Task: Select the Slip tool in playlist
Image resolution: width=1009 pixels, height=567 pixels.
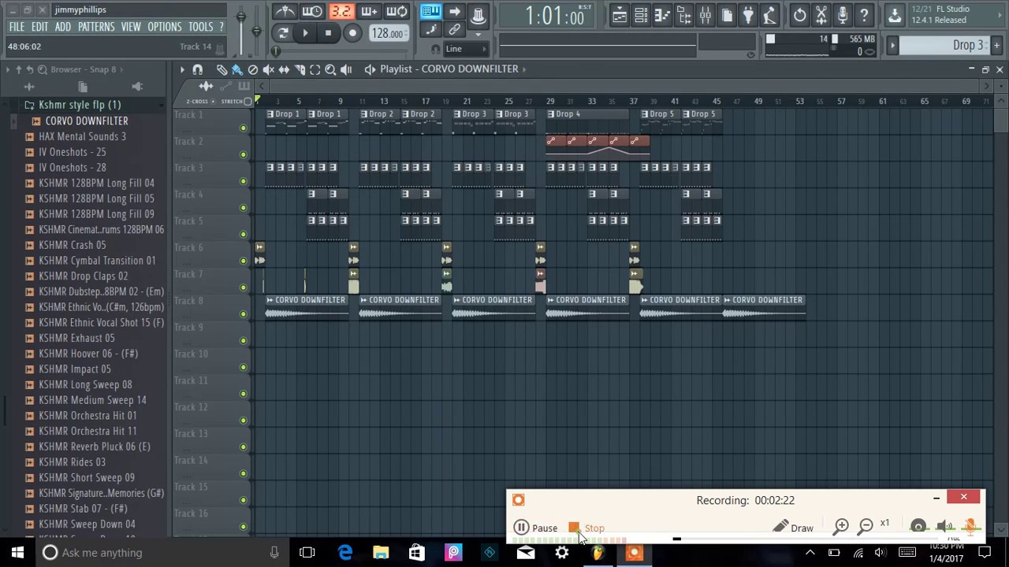Action: (284, 69)
